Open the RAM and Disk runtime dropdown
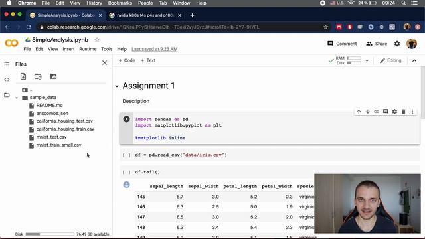425x239 pixels. pyautogui.click(x=367, y=60)
